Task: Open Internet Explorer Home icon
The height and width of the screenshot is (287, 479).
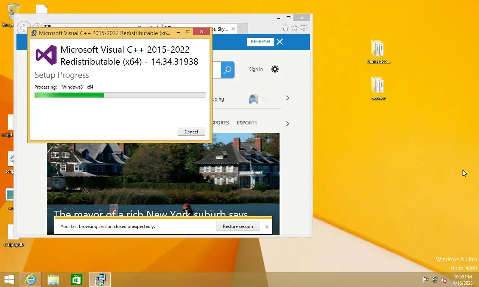Action: coord(286,28)
